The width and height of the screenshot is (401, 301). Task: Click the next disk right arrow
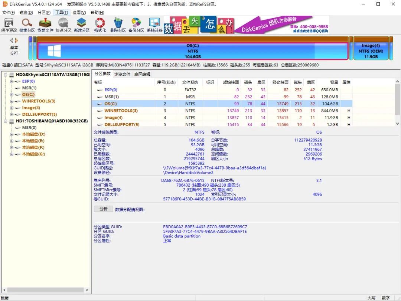pos(16,40)
